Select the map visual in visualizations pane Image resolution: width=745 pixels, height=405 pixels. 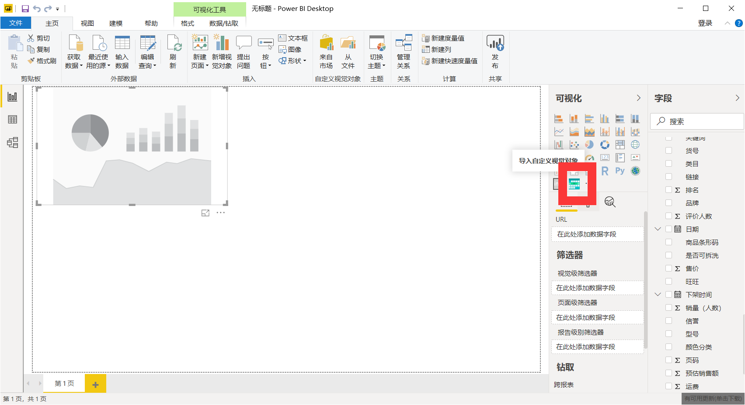point(636,144)
